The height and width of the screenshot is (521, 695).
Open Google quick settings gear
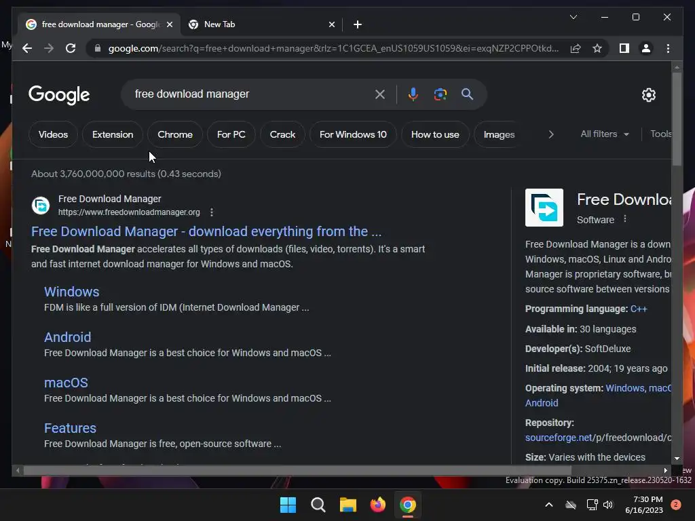[x=648, y=94]
